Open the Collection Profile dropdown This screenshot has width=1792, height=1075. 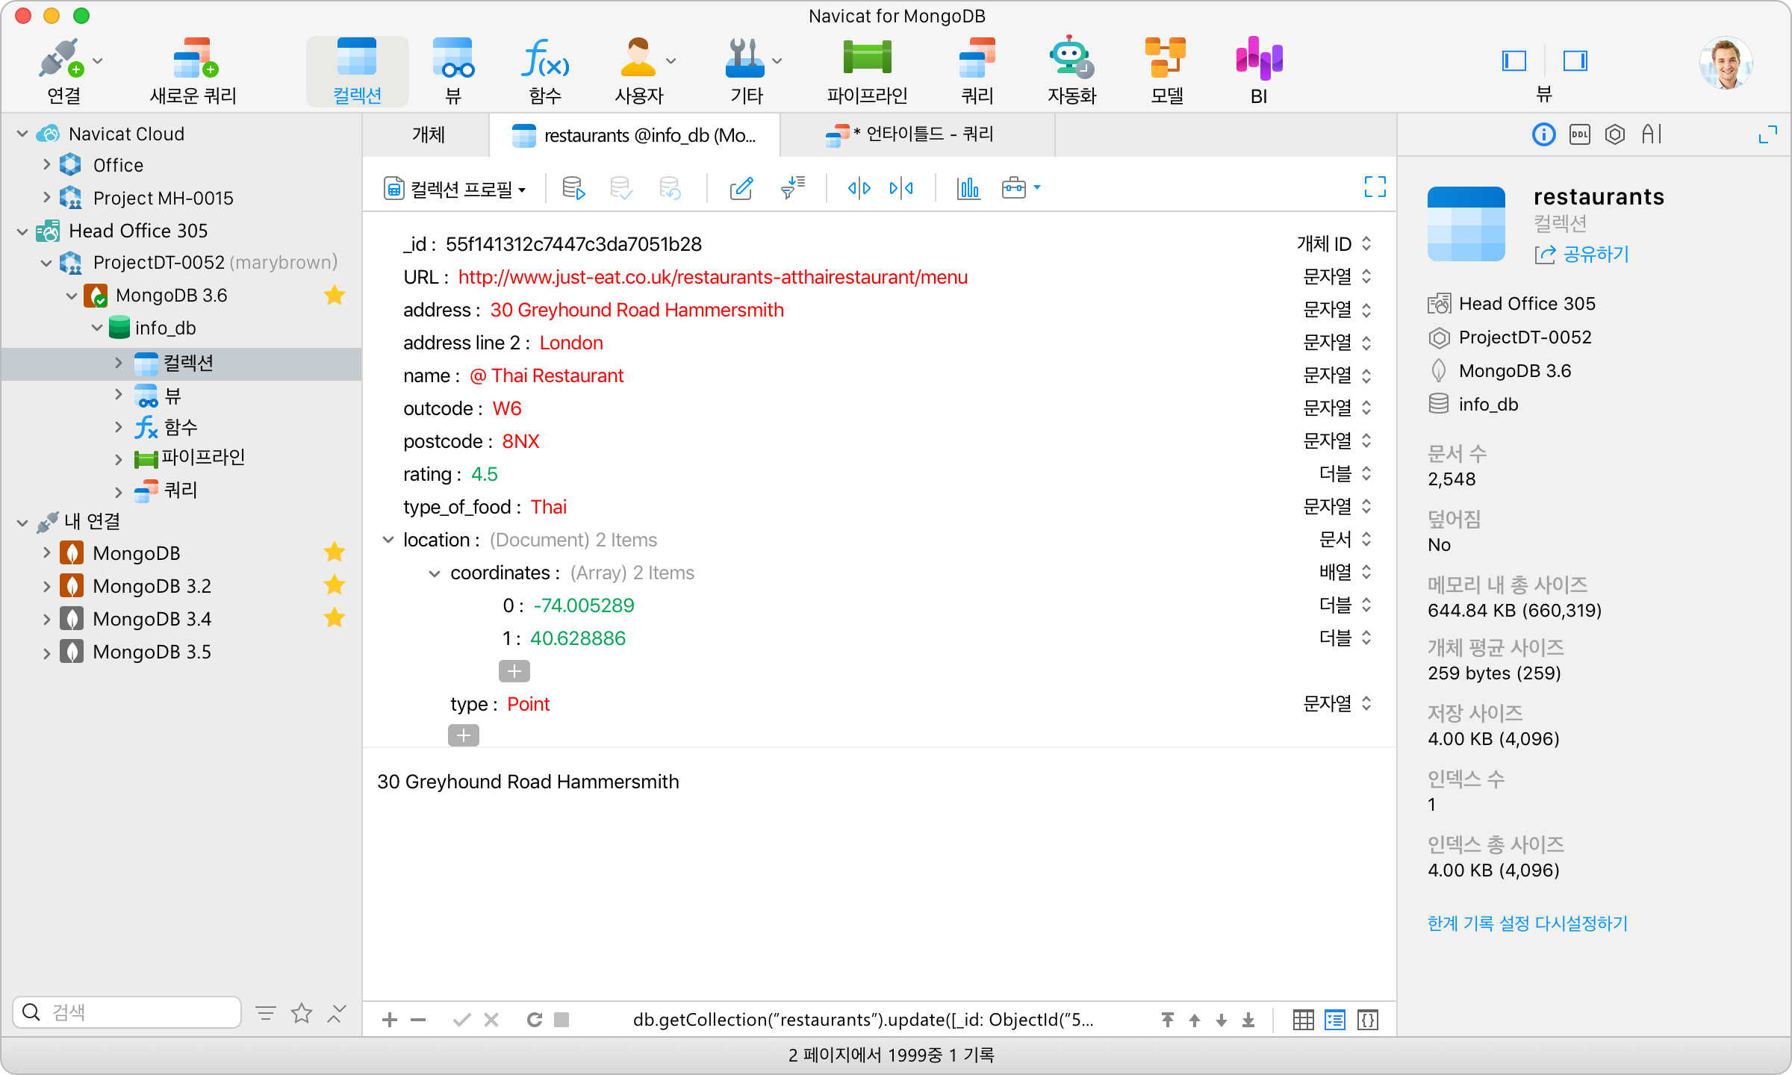455,189
